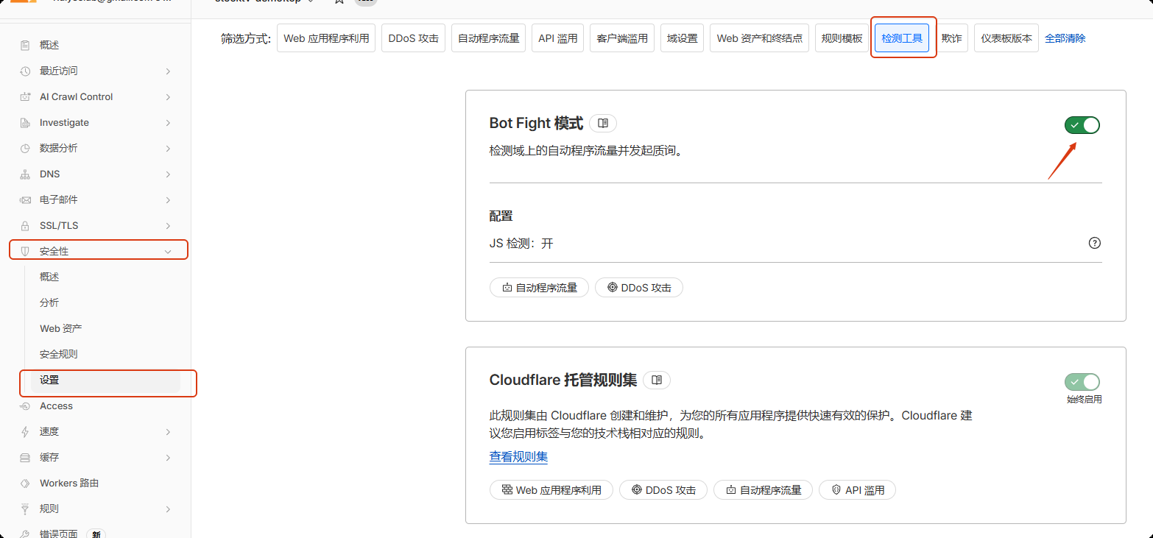
Task: Expand the SSL/TLS chevron
Action: (168, 226)
